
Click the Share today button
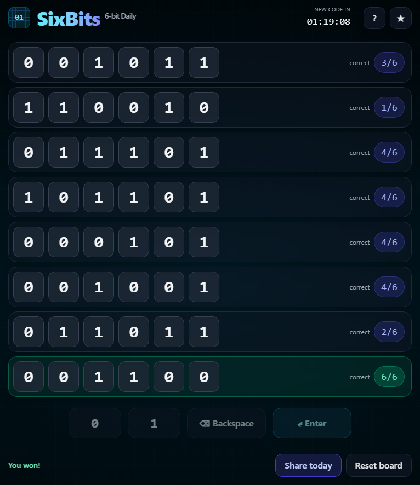[x=308, y=465]
